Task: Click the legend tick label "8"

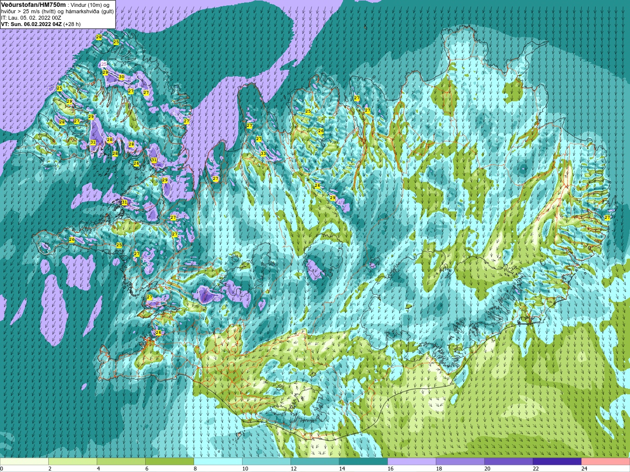Action: (x=195, y=469)
